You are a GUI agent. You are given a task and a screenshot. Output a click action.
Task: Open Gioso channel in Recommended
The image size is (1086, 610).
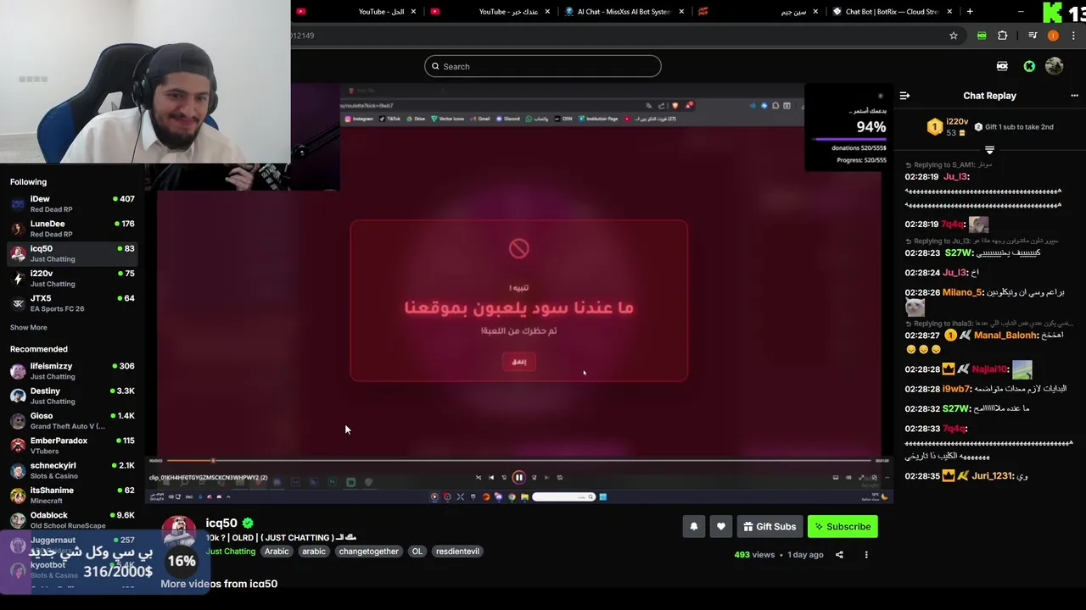click(x=72, y=420)
